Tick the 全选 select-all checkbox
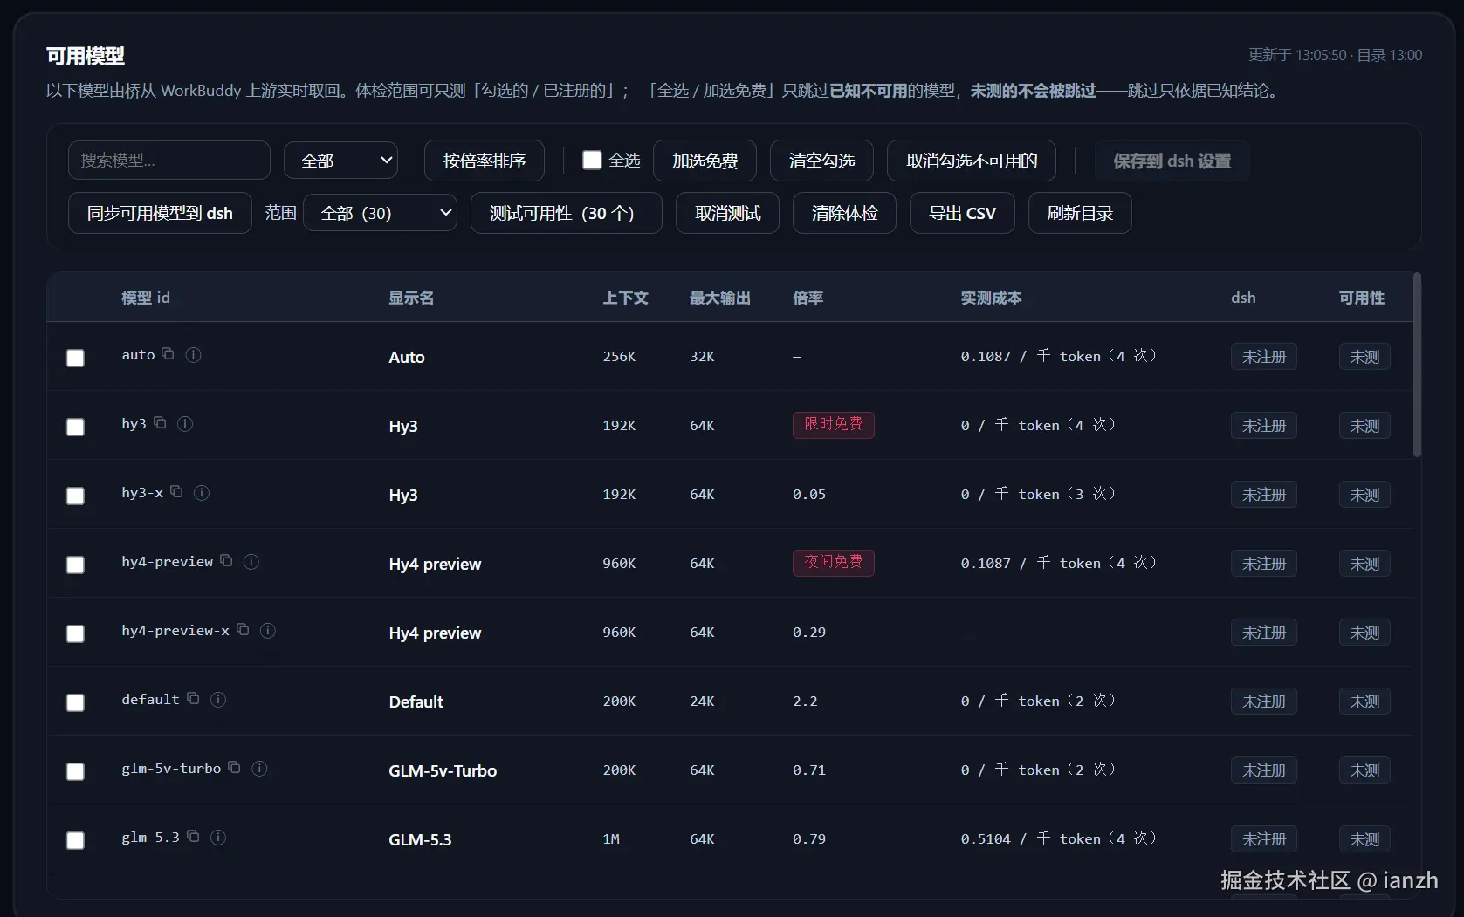The height and width of the screenshot is (917, 1464). [592, 160]
